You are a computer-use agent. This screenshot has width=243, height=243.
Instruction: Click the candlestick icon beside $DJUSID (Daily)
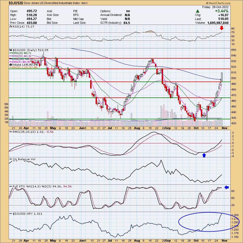tap(11, 50)
